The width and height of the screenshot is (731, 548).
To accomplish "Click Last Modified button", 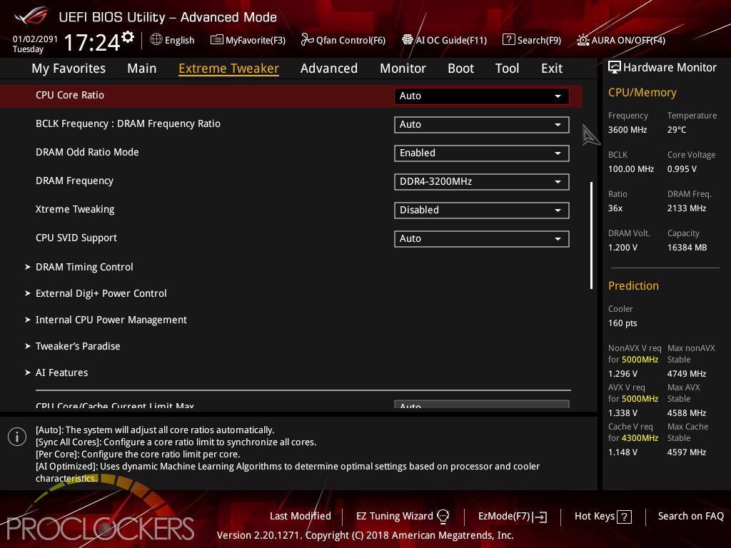I will pos(301,517).
